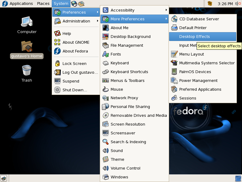Open the Trash desktop icon
This screenshot has height=182, width=242.
click(x=27, y=71)
